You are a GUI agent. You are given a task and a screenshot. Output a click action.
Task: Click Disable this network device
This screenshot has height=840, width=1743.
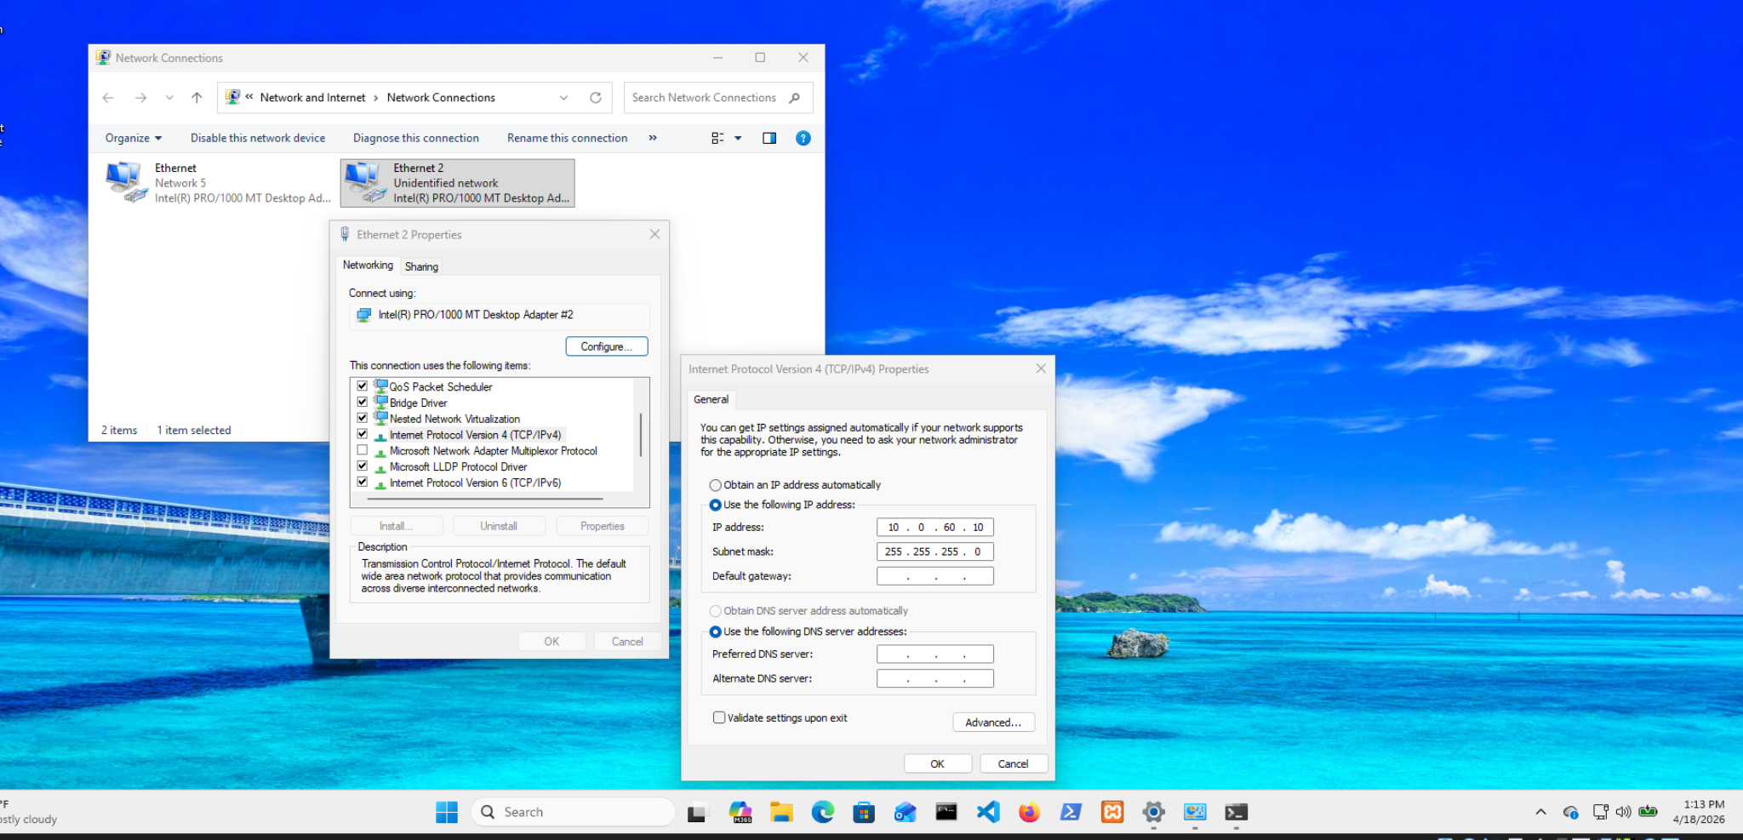tap(257, 138)
